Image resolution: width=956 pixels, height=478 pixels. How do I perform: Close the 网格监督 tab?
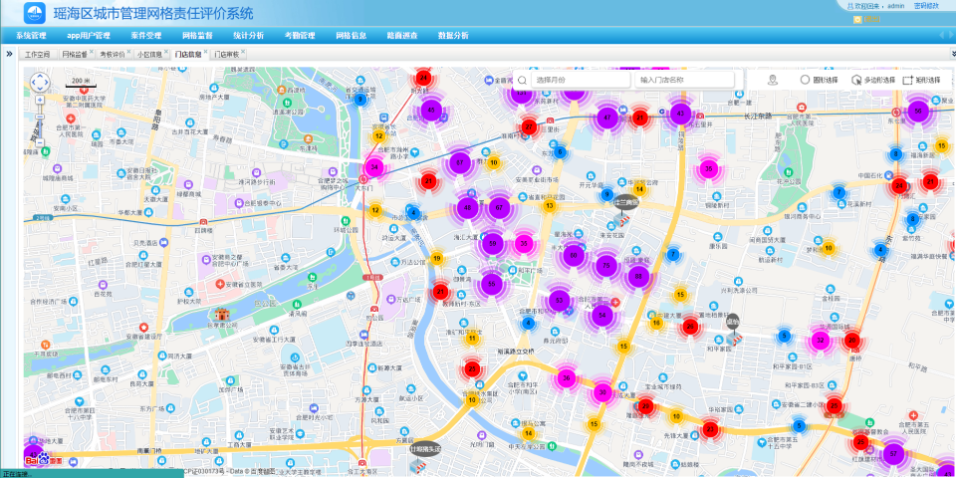pyautogui.click(x=92, y=52)
